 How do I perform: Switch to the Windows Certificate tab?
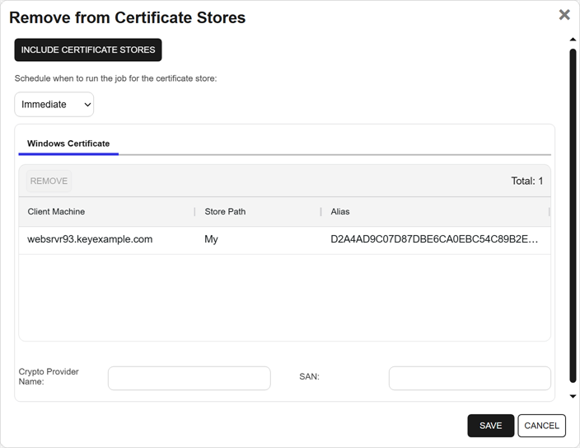click(x=68, y=144)
